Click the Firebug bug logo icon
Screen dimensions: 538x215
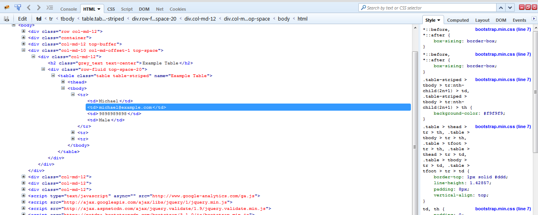7,8
